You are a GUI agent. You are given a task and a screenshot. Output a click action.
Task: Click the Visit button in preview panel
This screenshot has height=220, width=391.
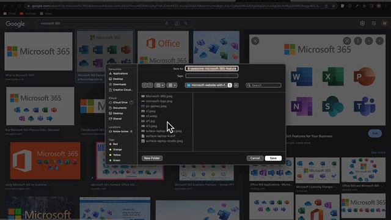375,133
